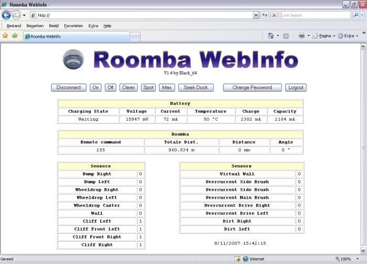
Task: Click the Roomba robot logo image
Action: 73,59
